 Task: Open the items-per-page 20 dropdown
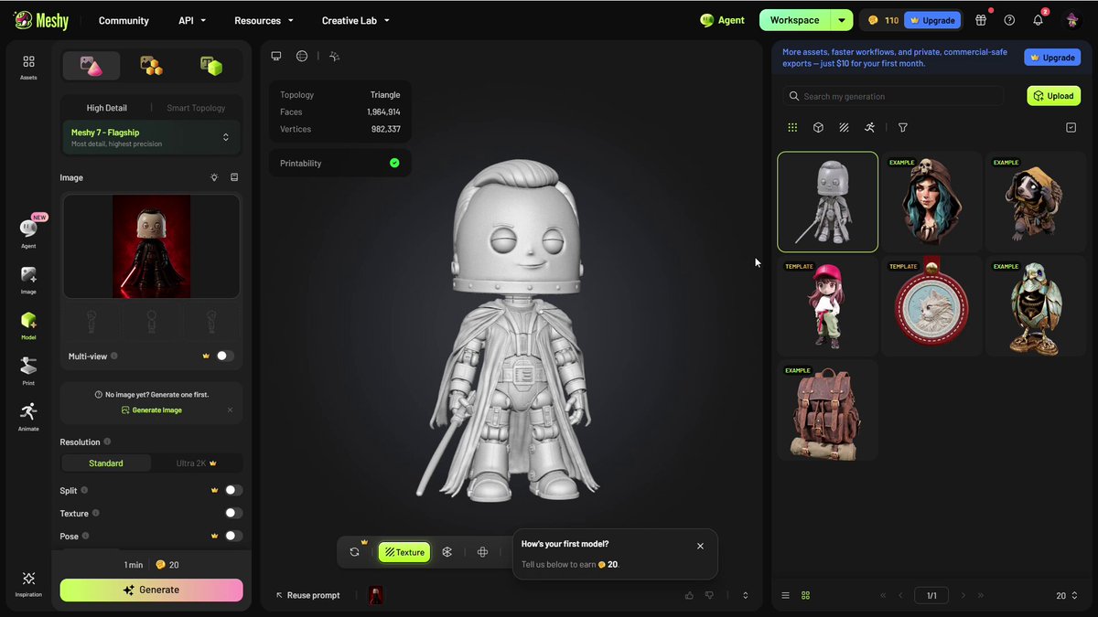coord(1067,595)
